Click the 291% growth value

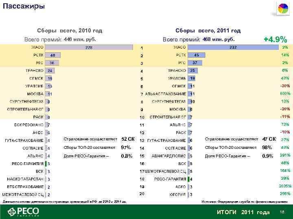click(285, 155)
